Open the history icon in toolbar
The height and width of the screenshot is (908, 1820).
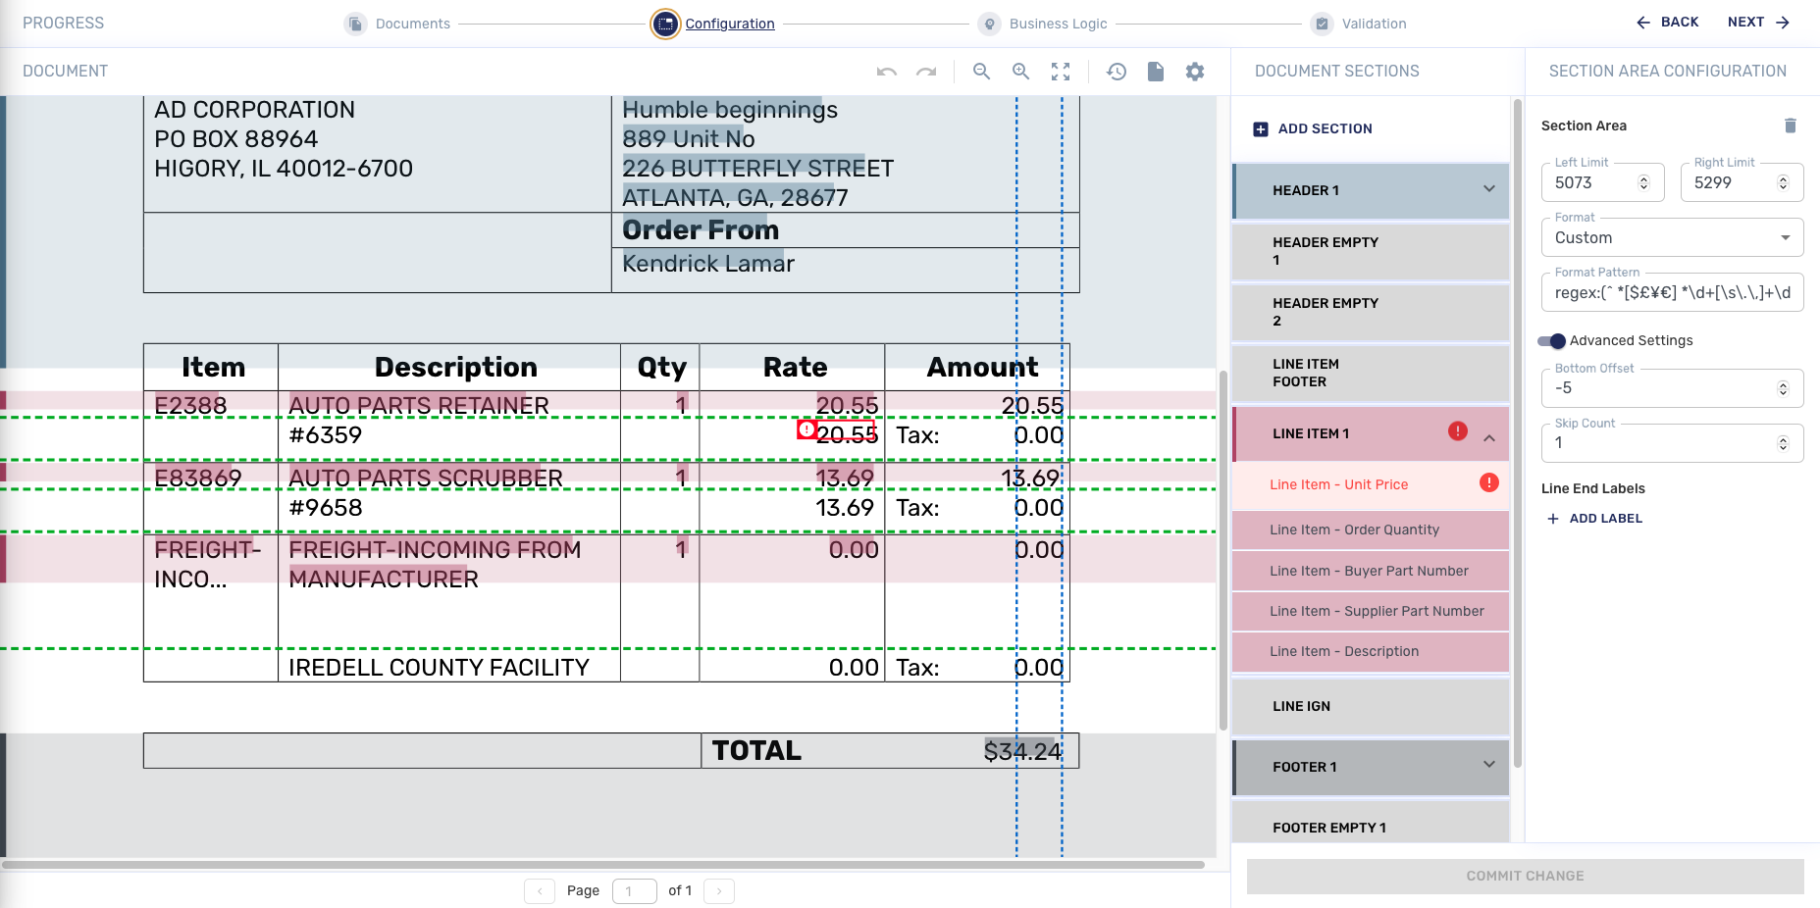tap(1117, 72)
